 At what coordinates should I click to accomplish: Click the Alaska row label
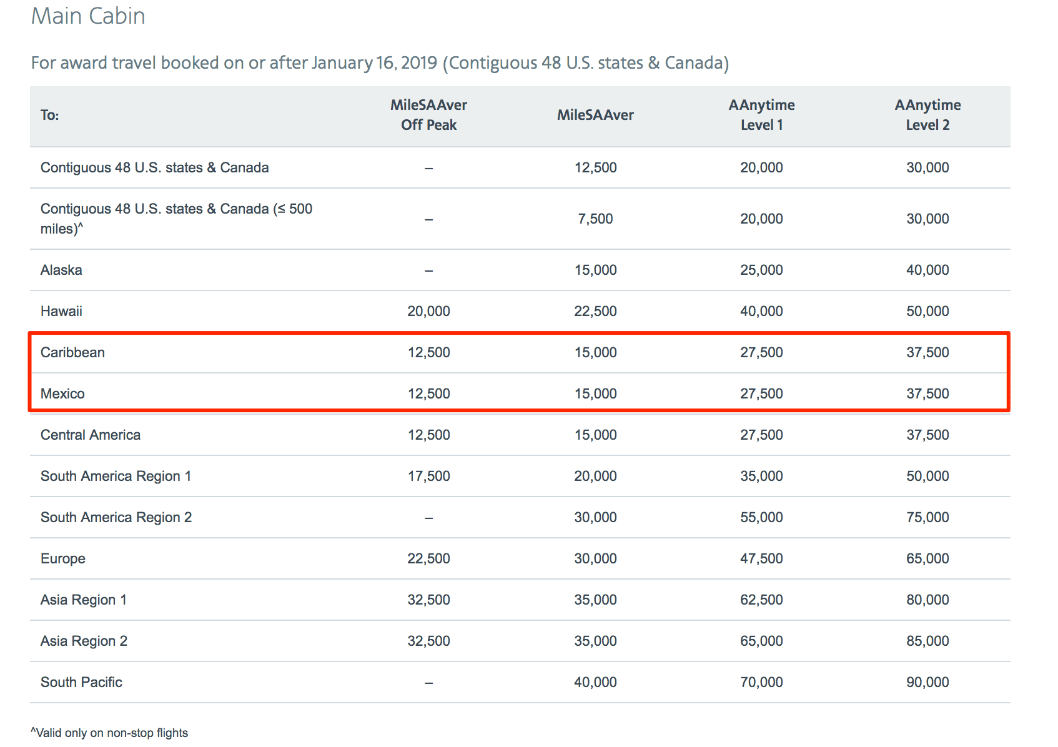tap(61, 270)
